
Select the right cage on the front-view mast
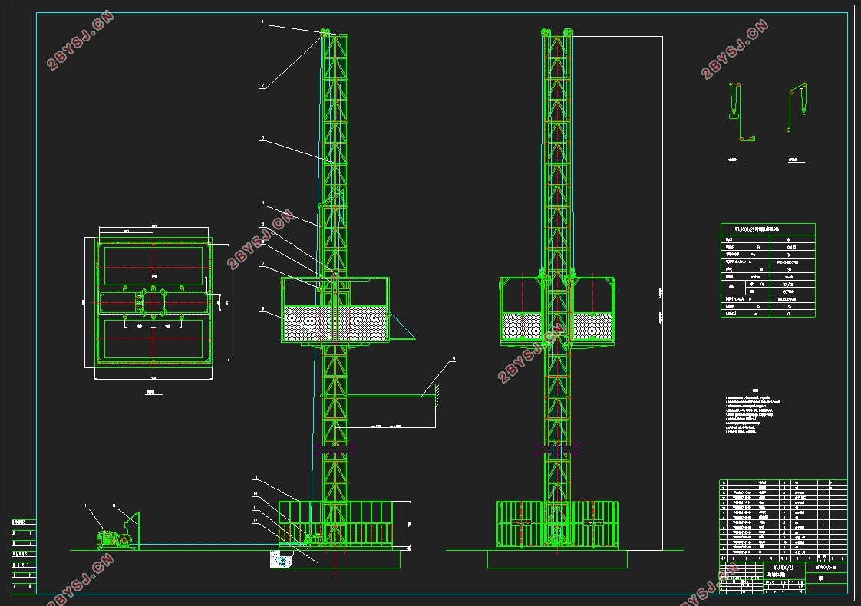593,311
